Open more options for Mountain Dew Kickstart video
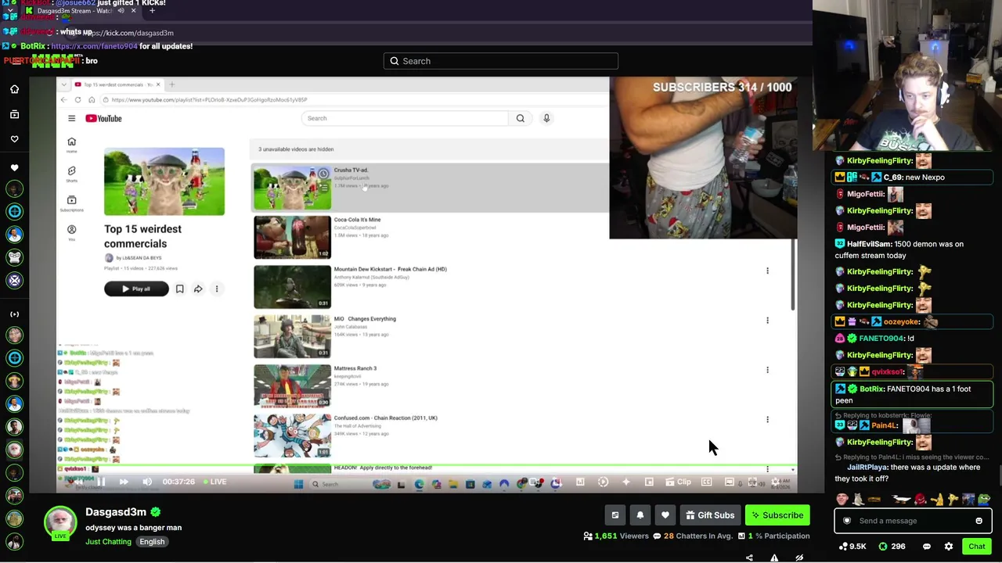The height and width of the screenshot is (563, 1002). (767, 271)
